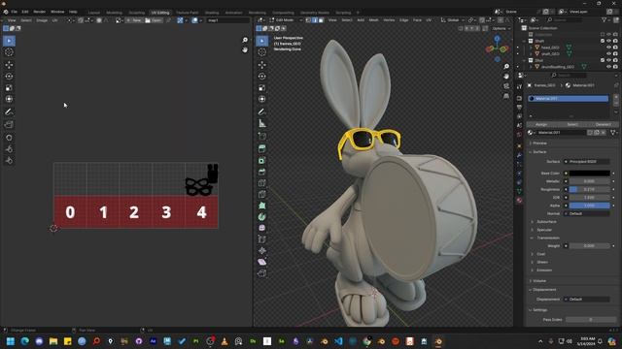Select the Grab sculpt tool in UV editor
The width and height of the screenshot is (622, 349).
click(9, 138)
